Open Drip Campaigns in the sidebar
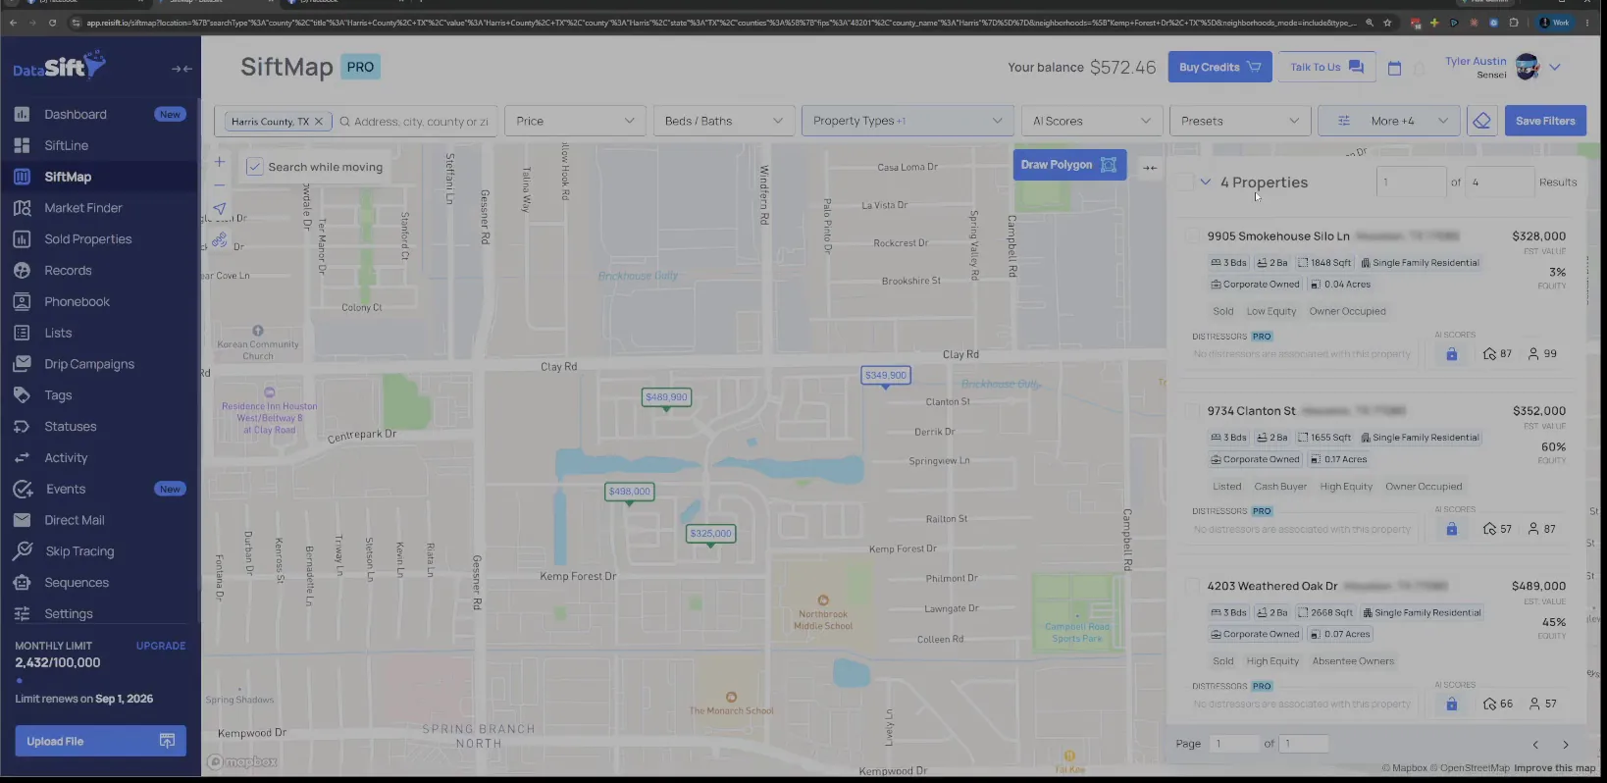1607x783 pixels. (x=89, y=364)
